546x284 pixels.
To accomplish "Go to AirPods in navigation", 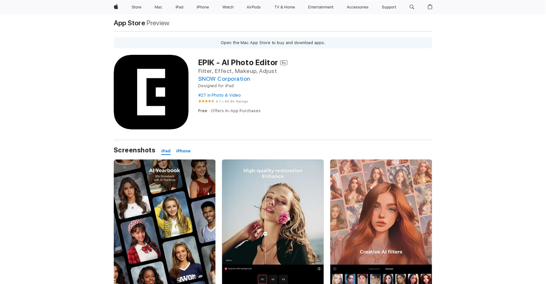I will (x=254, y=7).
